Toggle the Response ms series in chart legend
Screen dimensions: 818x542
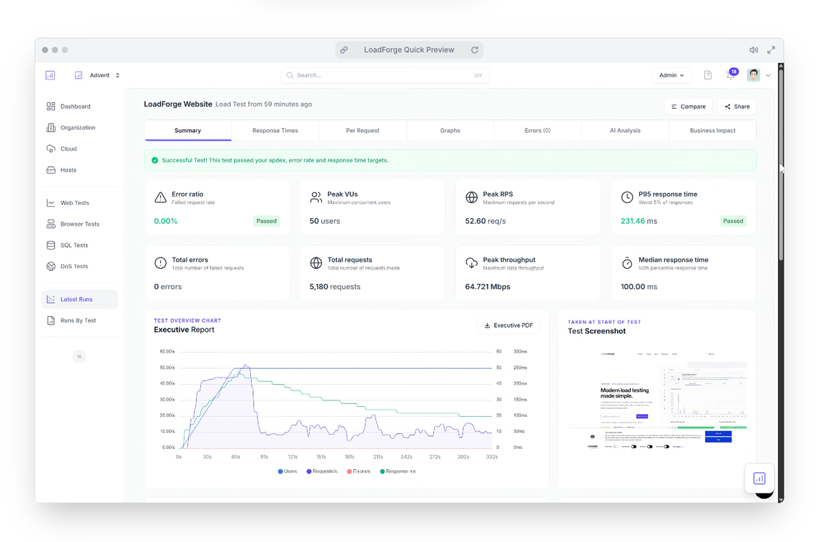(398, 471)
